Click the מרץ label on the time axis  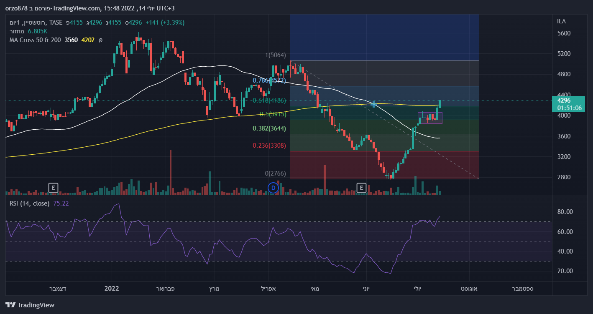214,289
